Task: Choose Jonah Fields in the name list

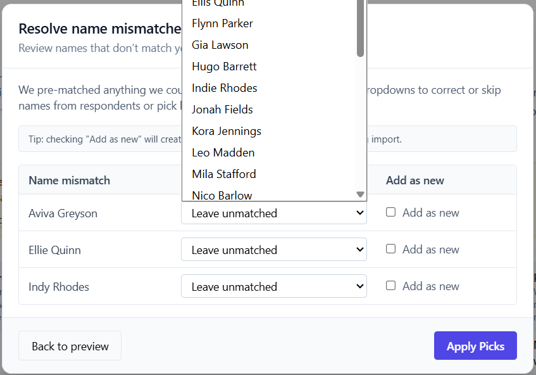Action: point(222,109)
